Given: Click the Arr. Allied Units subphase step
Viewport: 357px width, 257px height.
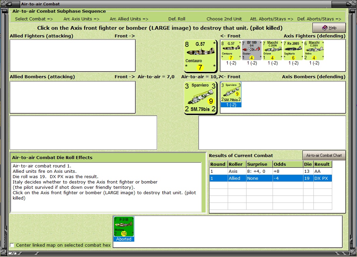Looking at the screenshot, I should pos(129,19).
